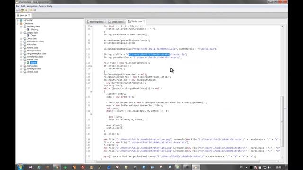Screen dimensions: 303x170
Task: Select Ninguemexplica.class in the tree
Action: click(x=36, y=53)
